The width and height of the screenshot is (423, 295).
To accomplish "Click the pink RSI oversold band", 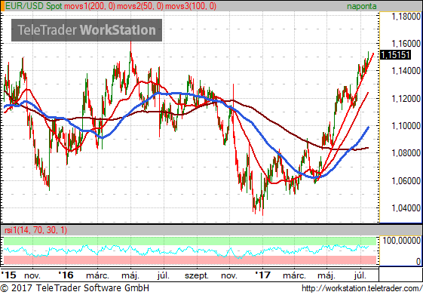I will click(x=190, y=260).
